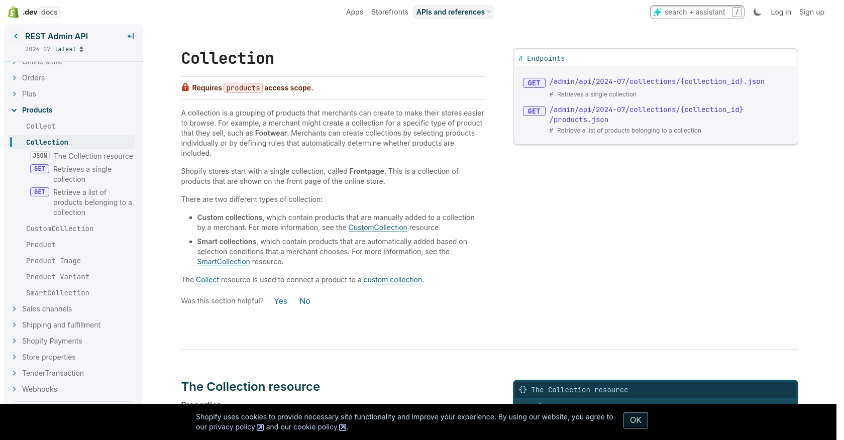Click the Products sidebar label
This screenshot has width=844, height=440.
click(x=37, y=110)
